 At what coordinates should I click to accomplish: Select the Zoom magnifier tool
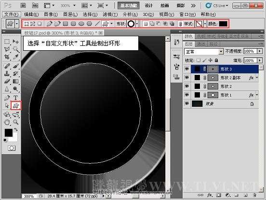pyautogui.click(x=15, y=122)
